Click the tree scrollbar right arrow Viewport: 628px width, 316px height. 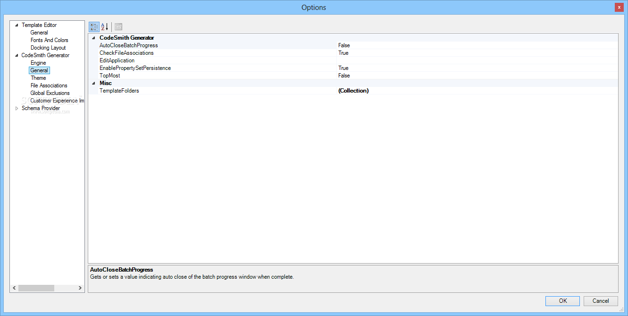(x=80, y=288)
